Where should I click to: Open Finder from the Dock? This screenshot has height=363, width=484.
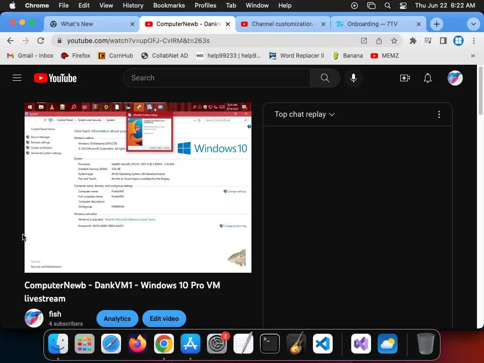58,344
